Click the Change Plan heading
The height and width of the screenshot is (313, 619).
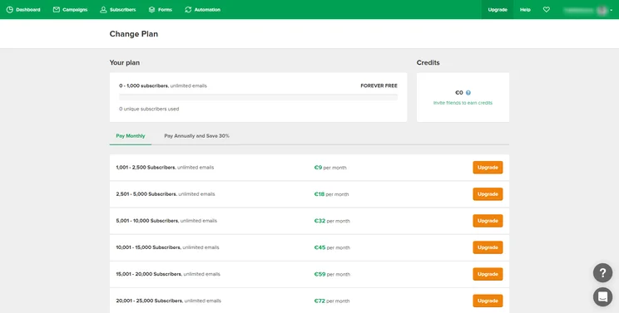[134, 34]
